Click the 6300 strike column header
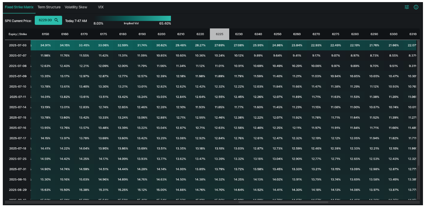 [393, 34]
